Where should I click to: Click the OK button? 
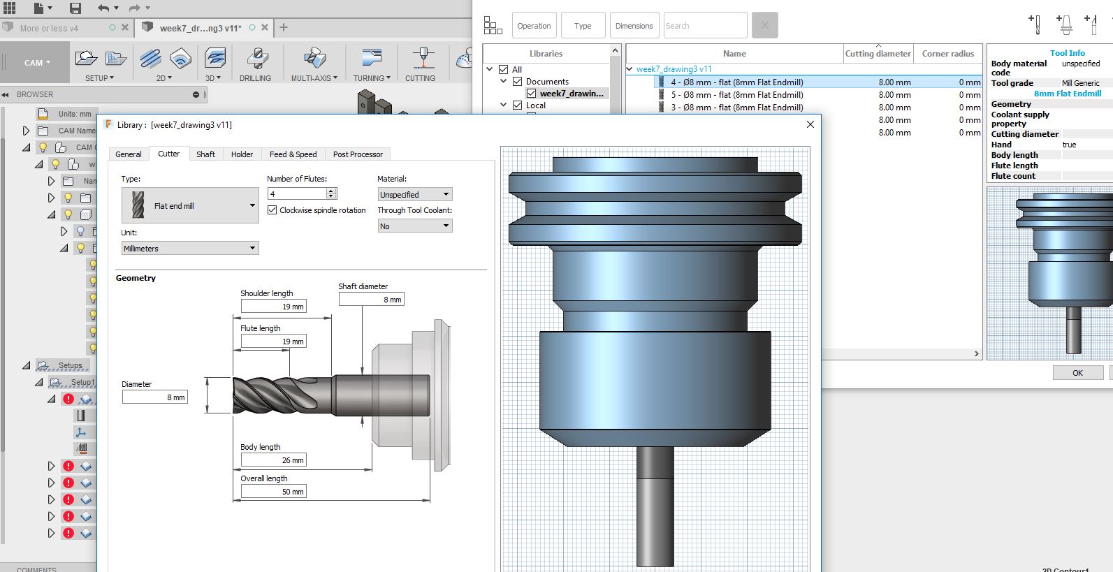pos(1077,373)
